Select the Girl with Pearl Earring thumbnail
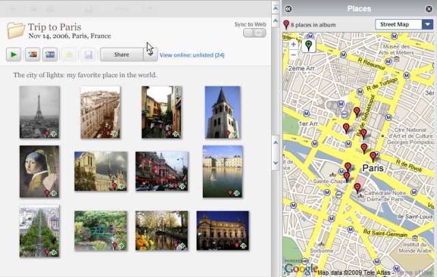The image size is (437, 277). pos(39,171)
